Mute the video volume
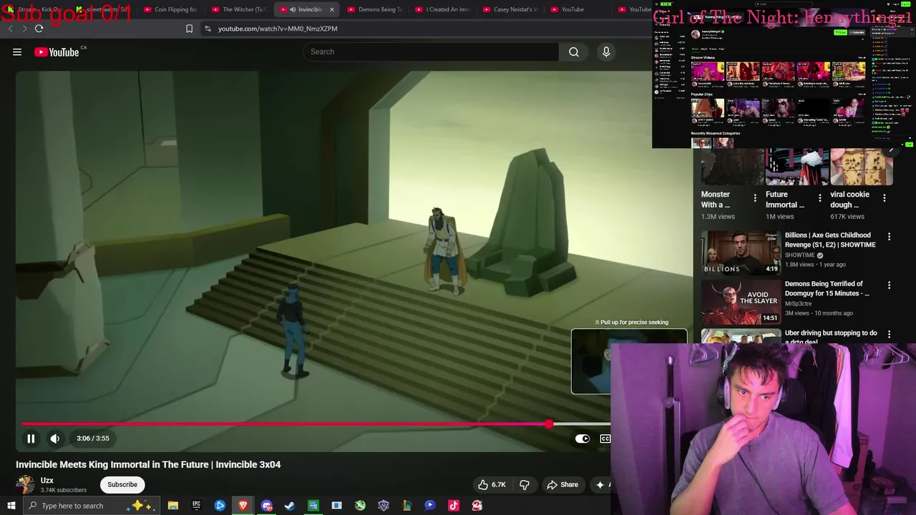Image resolution: width=916 pixels, height=515 pixels. coord(55,438)
